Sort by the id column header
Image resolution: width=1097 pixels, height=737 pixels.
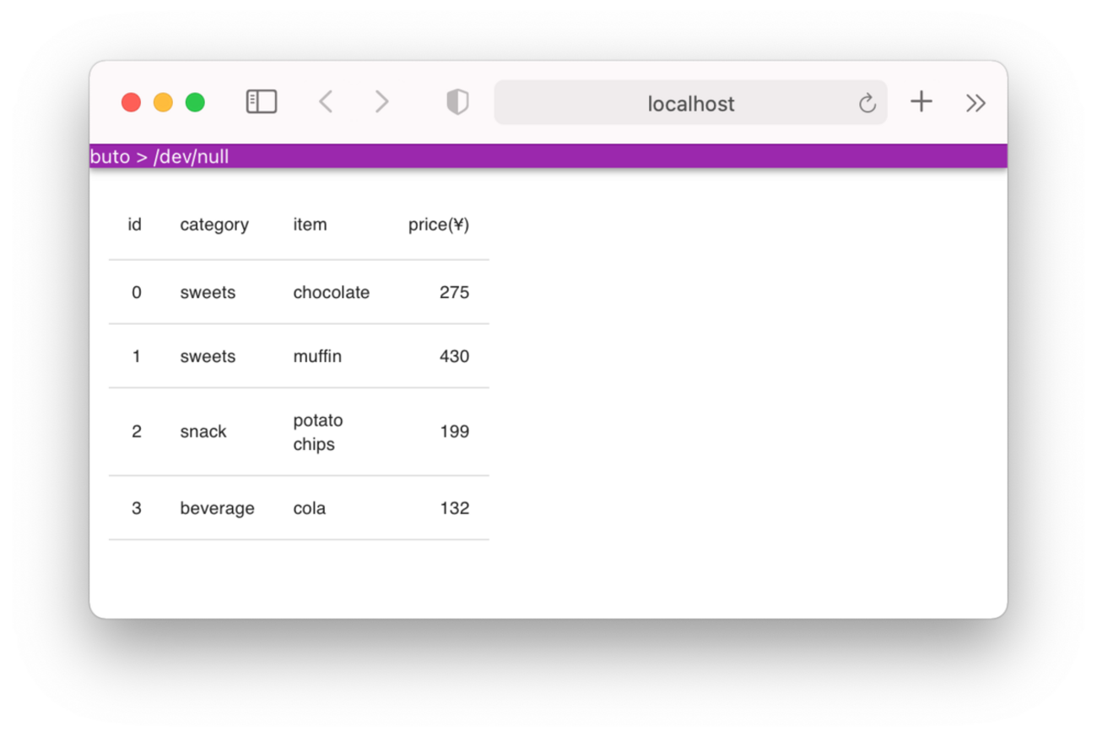click(x=135, y=225)
